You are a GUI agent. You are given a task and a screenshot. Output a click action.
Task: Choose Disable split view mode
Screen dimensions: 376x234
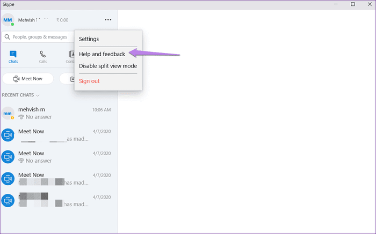click(x=108, y=66)
